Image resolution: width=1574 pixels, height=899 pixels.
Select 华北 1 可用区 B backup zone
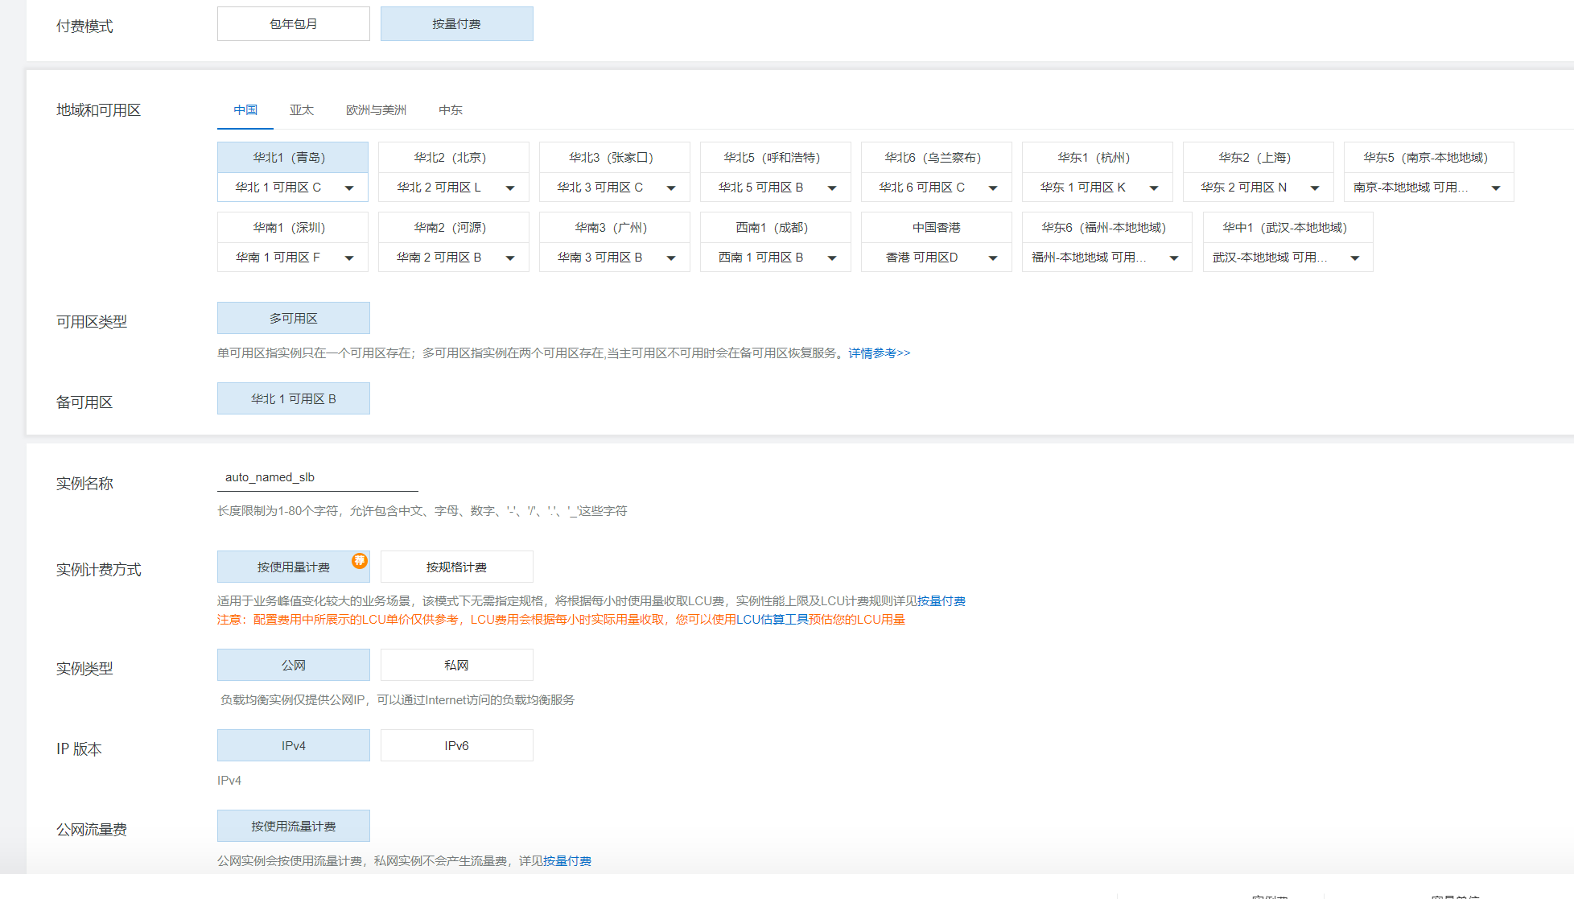click(x=293, y=398)
